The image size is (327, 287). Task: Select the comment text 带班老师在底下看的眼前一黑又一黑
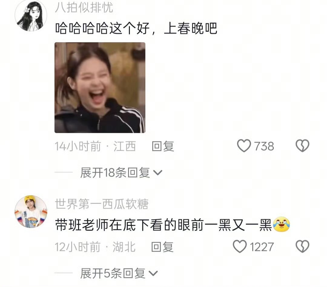coord(164,225)
